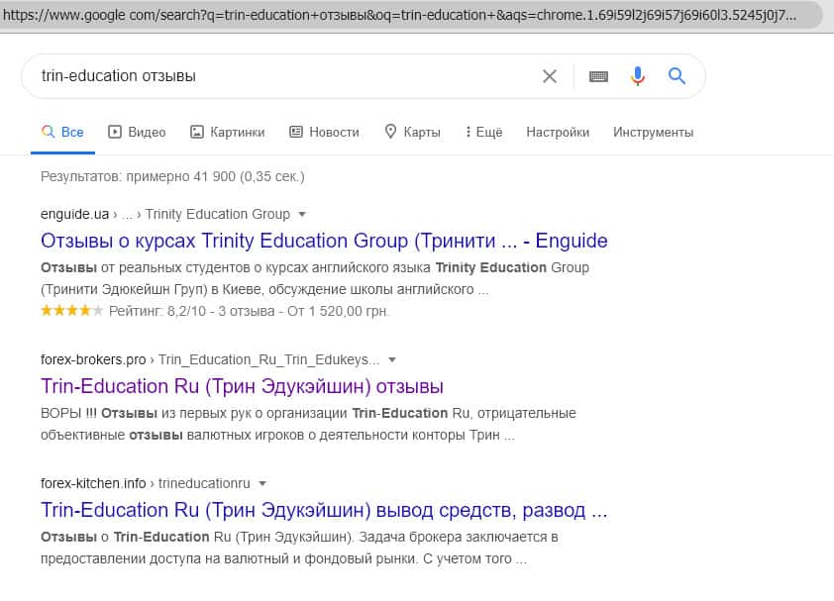Click the Video tab play icon

click(x=115, y=132)
